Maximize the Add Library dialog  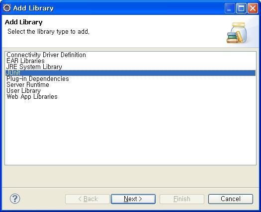click(241, 8)
